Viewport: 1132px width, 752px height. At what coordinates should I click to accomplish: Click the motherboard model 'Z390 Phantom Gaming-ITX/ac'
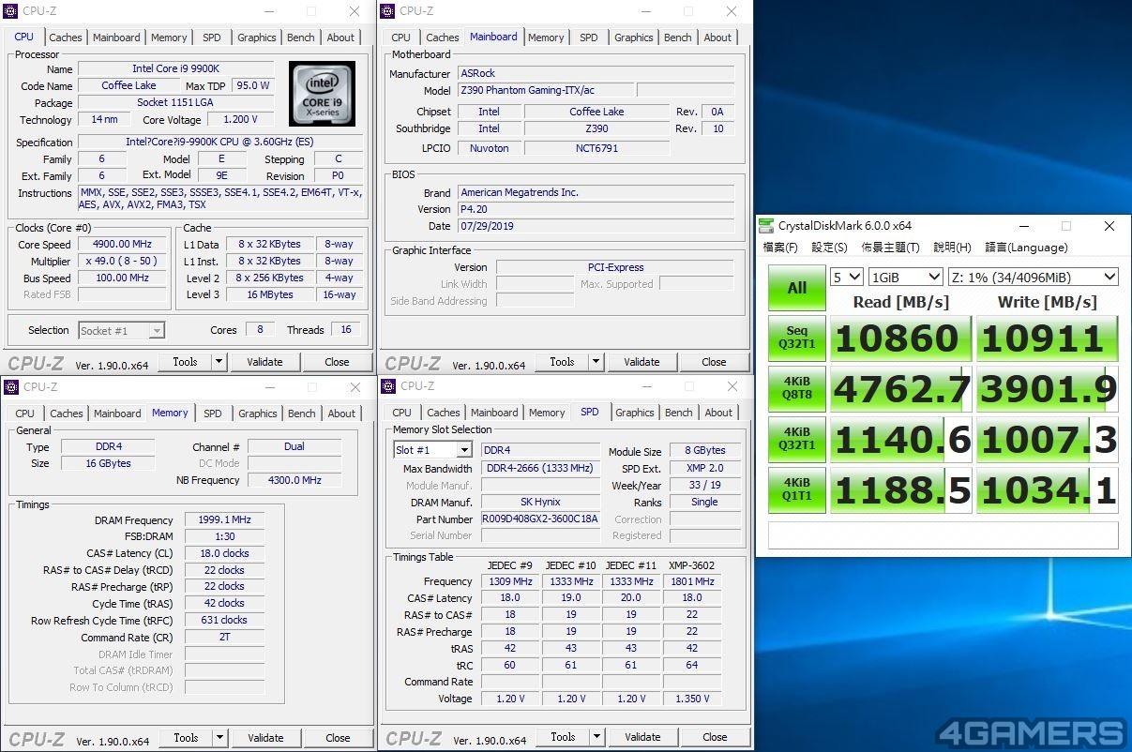(x=545, y=91)
